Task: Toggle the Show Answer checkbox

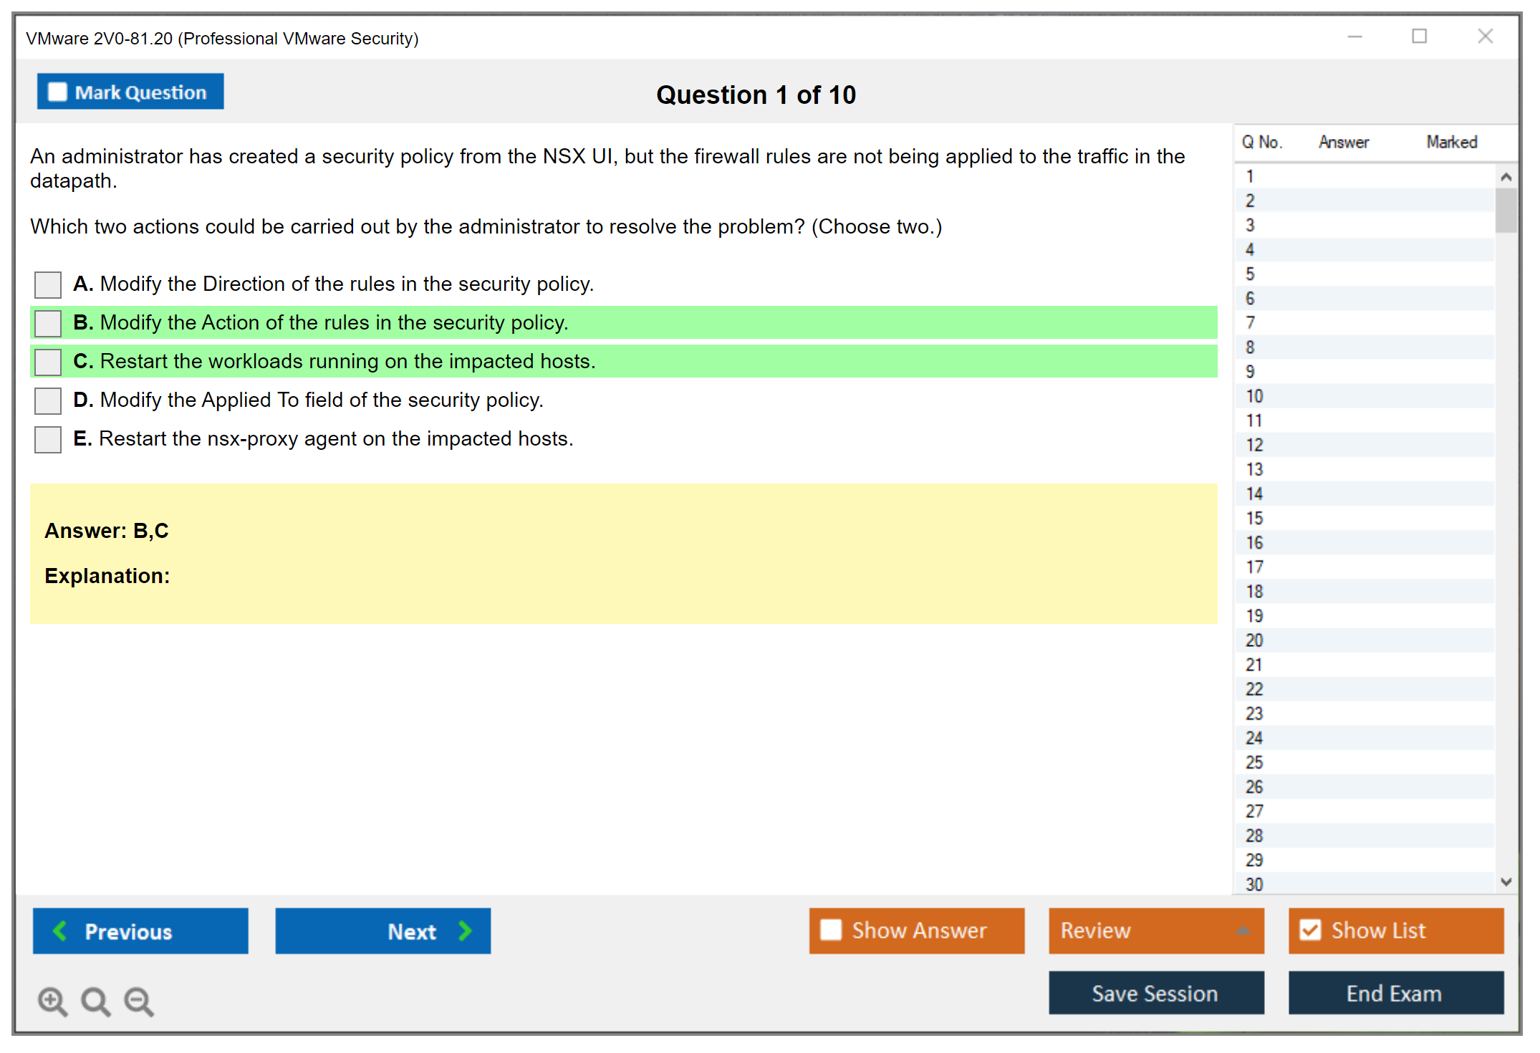Action: (831, 930)
